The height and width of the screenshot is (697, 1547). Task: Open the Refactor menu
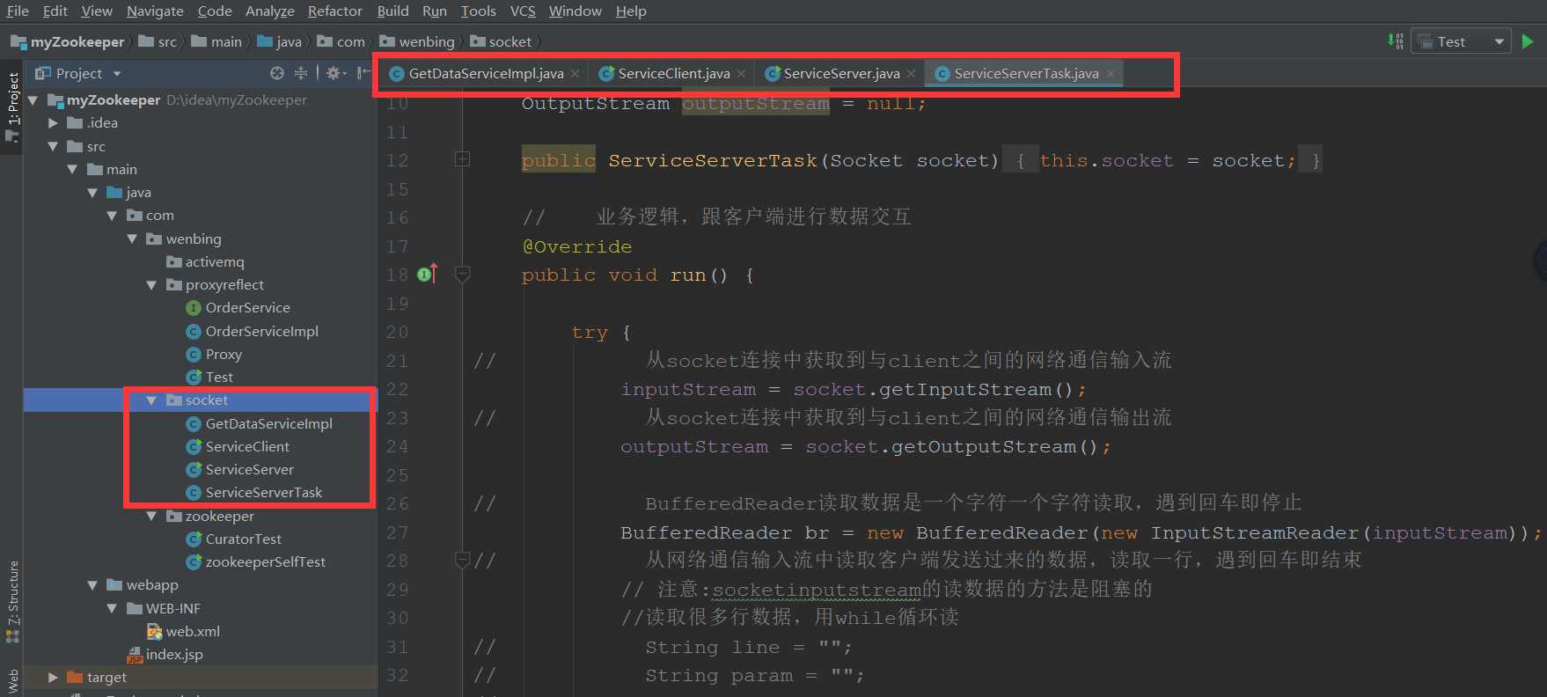point(334,11)
